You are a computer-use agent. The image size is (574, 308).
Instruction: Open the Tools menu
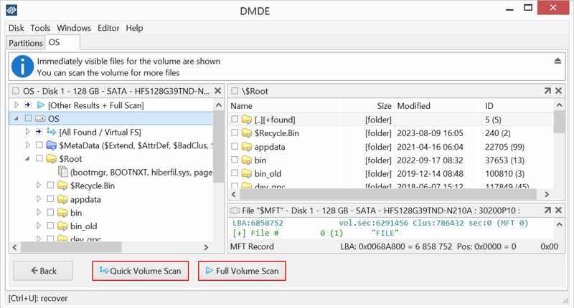tap(40, 28)
